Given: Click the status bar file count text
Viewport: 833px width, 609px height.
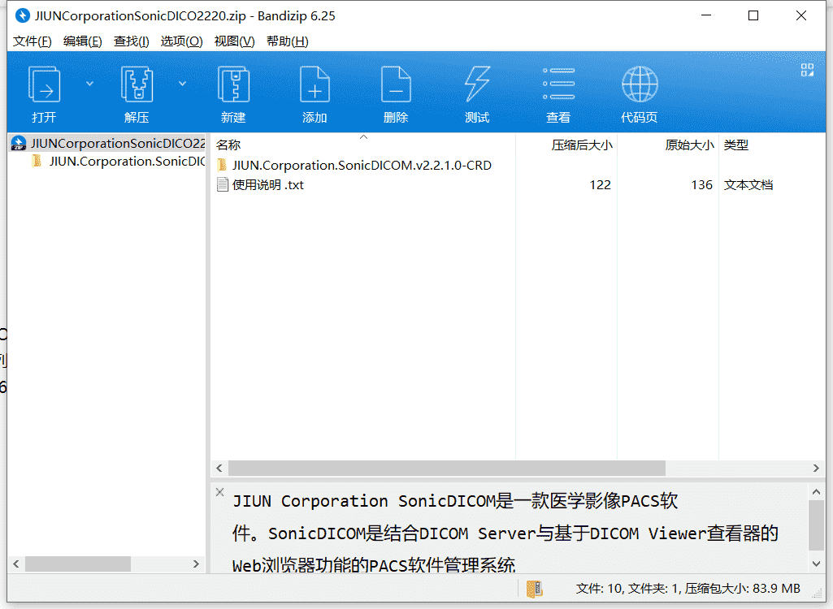Looking at the screenshot, I should [688, 588].
